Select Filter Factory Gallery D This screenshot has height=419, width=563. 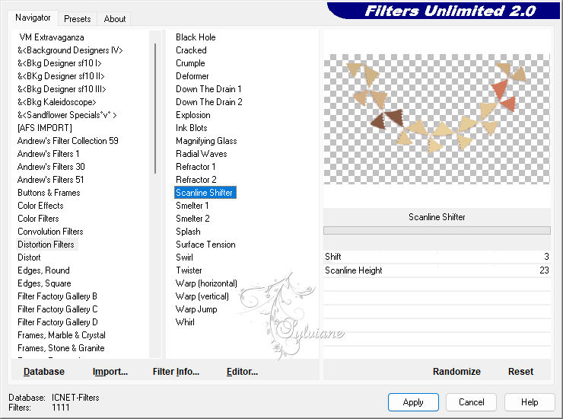point(58,322)
